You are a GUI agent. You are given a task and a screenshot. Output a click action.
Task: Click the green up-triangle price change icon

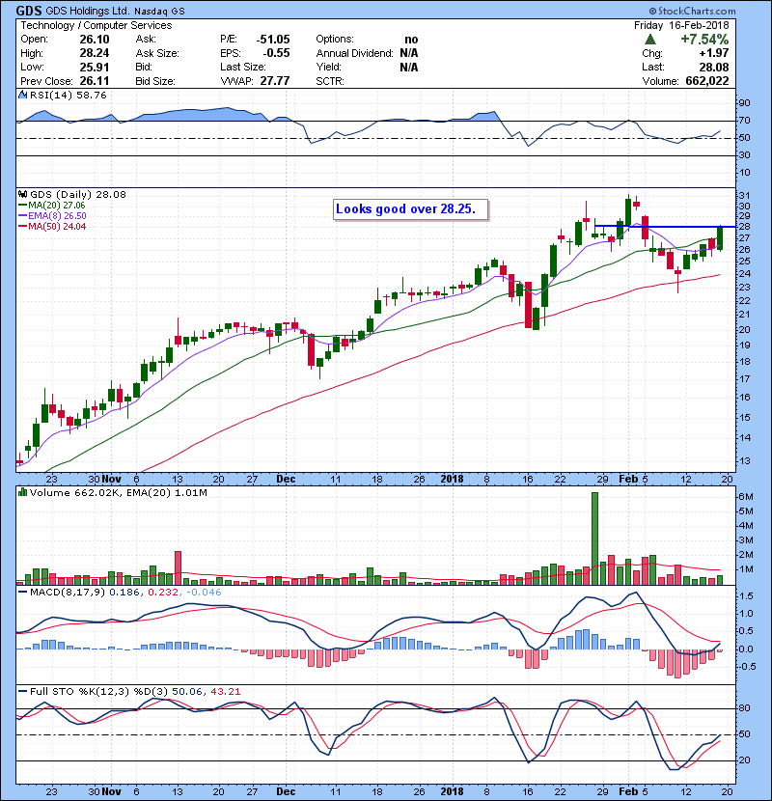(x=650, y=40)
